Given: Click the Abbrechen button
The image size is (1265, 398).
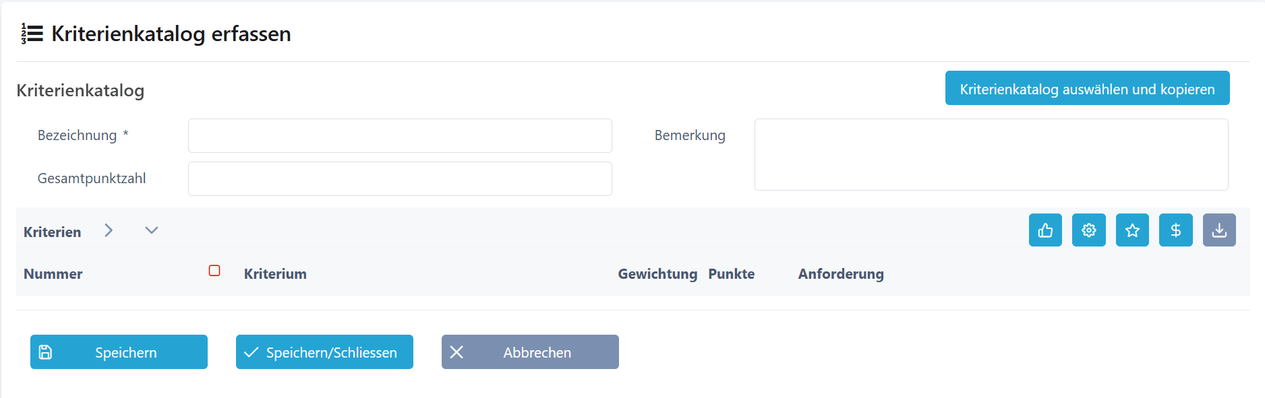Looking at the screenshot, I should tap(530, 352).
